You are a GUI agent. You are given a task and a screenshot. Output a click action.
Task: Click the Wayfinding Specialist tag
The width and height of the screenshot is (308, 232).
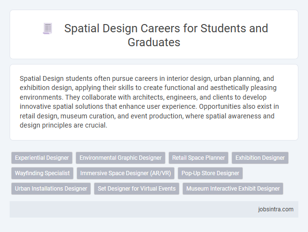point(42,173)
